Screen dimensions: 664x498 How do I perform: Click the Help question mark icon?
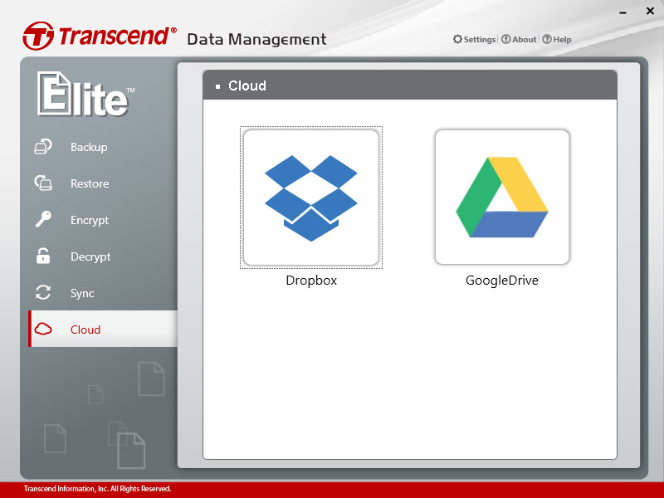point(547,39)
